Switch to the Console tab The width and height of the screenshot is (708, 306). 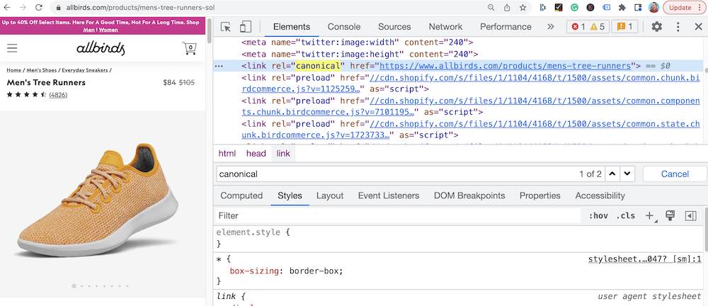[344, 27]
